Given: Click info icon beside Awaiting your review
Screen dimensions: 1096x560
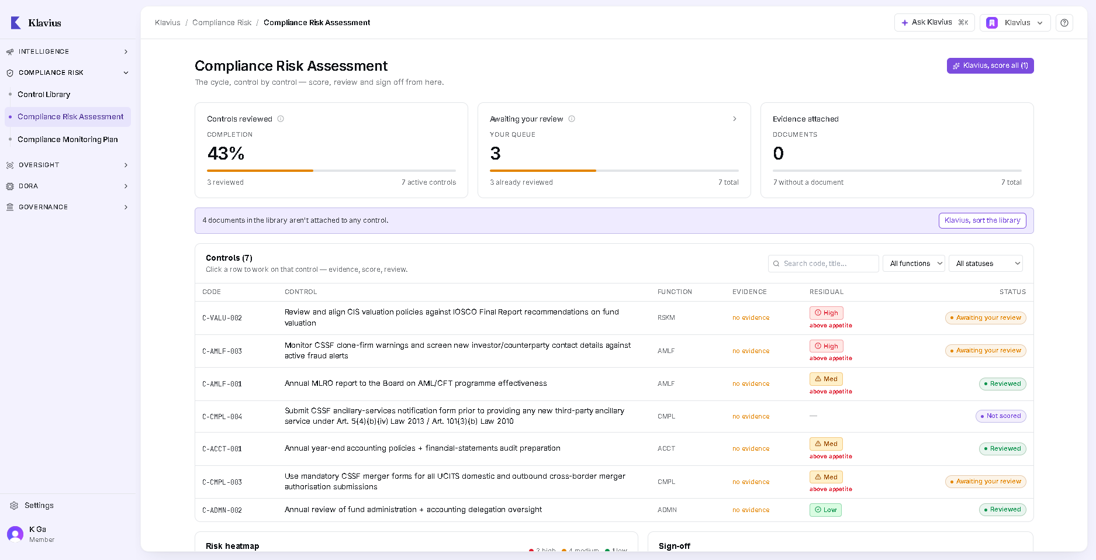Looking at the screenshot, I should point(572,119).
